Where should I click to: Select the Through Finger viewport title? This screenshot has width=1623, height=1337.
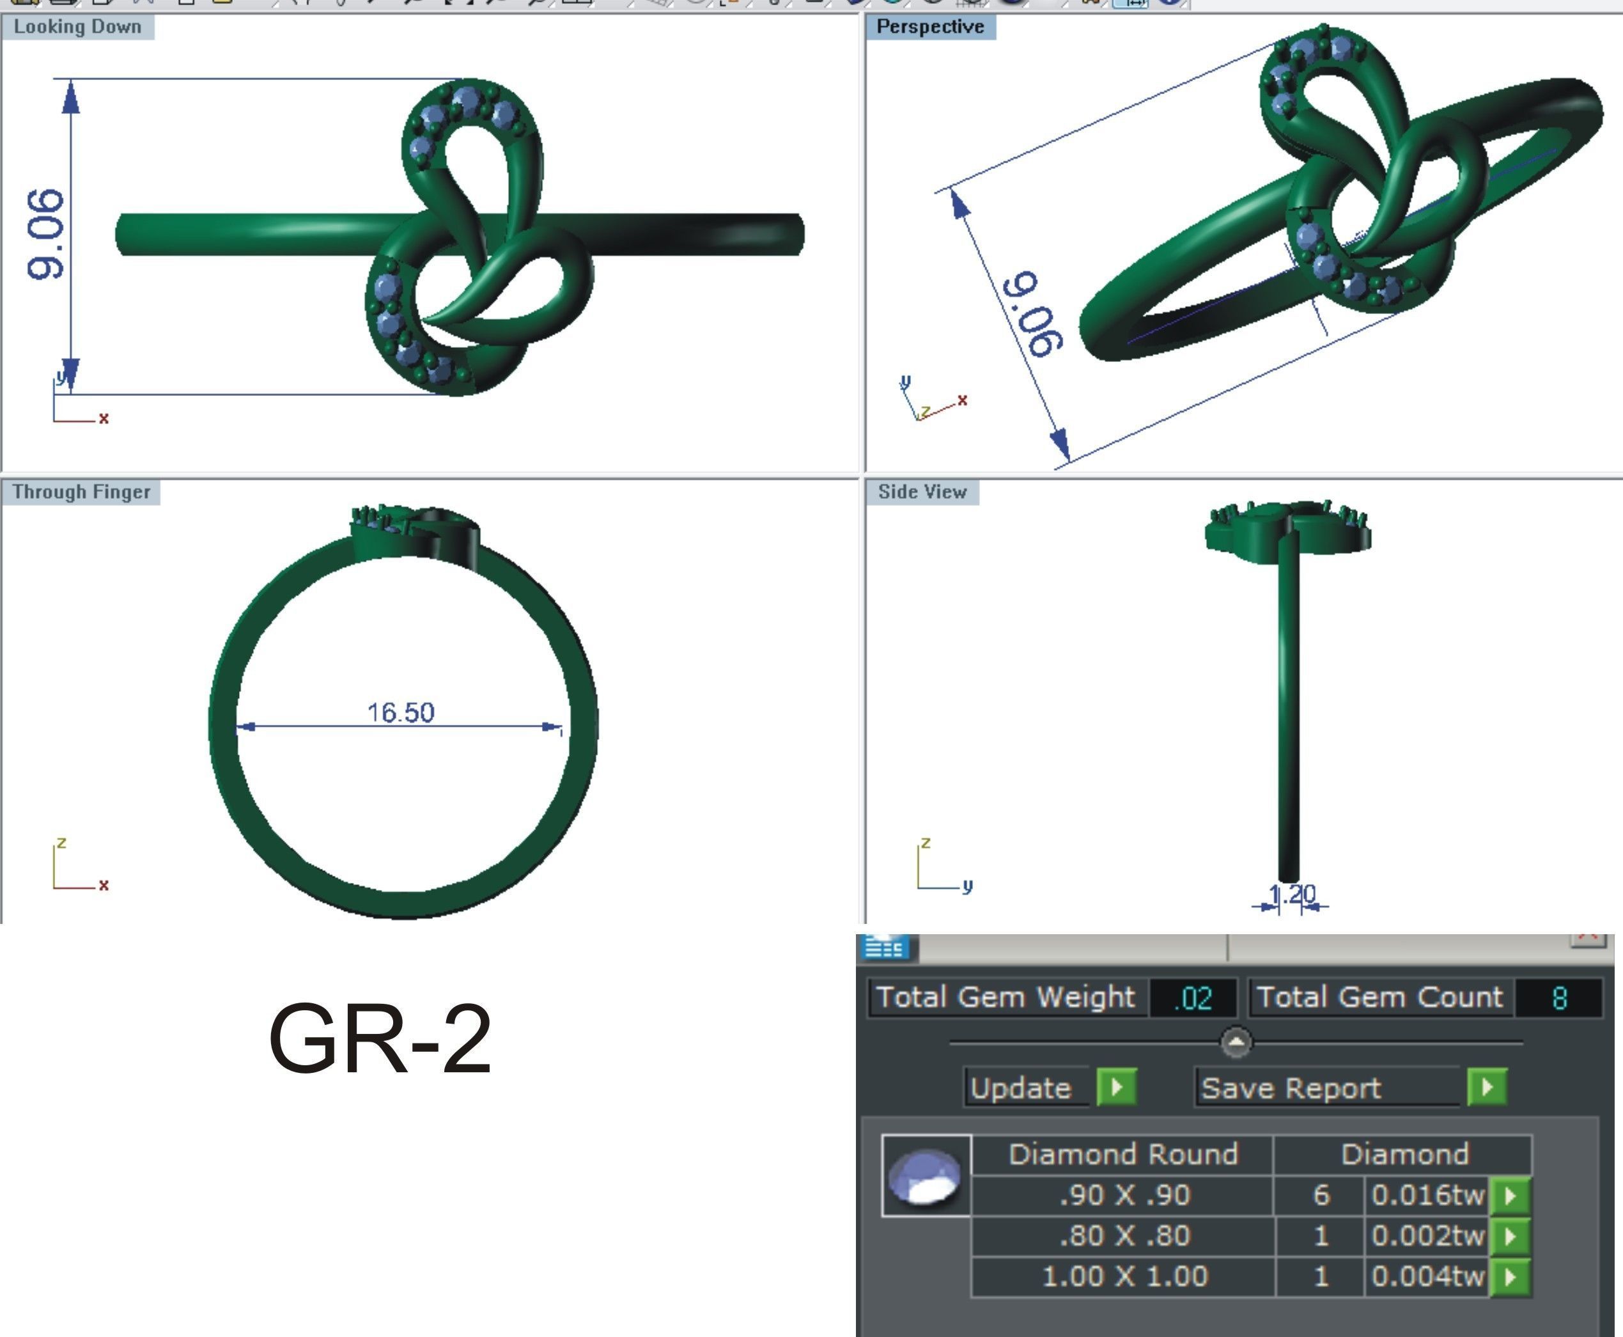(81, 492)
